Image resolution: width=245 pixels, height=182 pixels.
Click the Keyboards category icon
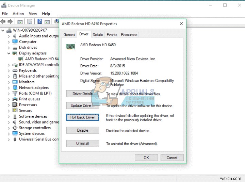tap(15, 70)
